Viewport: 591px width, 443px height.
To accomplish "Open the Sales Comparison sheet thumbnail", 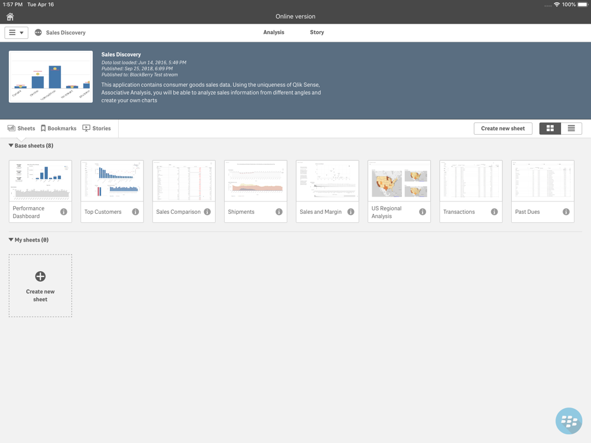I will pyautogui.click(x=184, y=181).
